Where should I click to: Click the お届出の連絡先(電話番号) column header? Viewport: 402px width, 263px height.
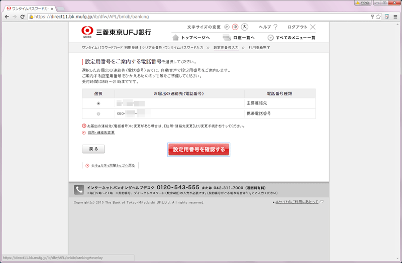point(179,94)
